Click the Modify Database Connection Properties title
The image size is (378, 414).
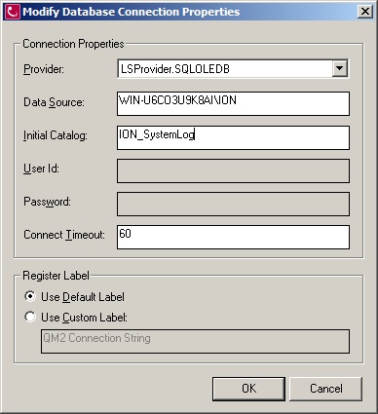(x=132, y=12)
